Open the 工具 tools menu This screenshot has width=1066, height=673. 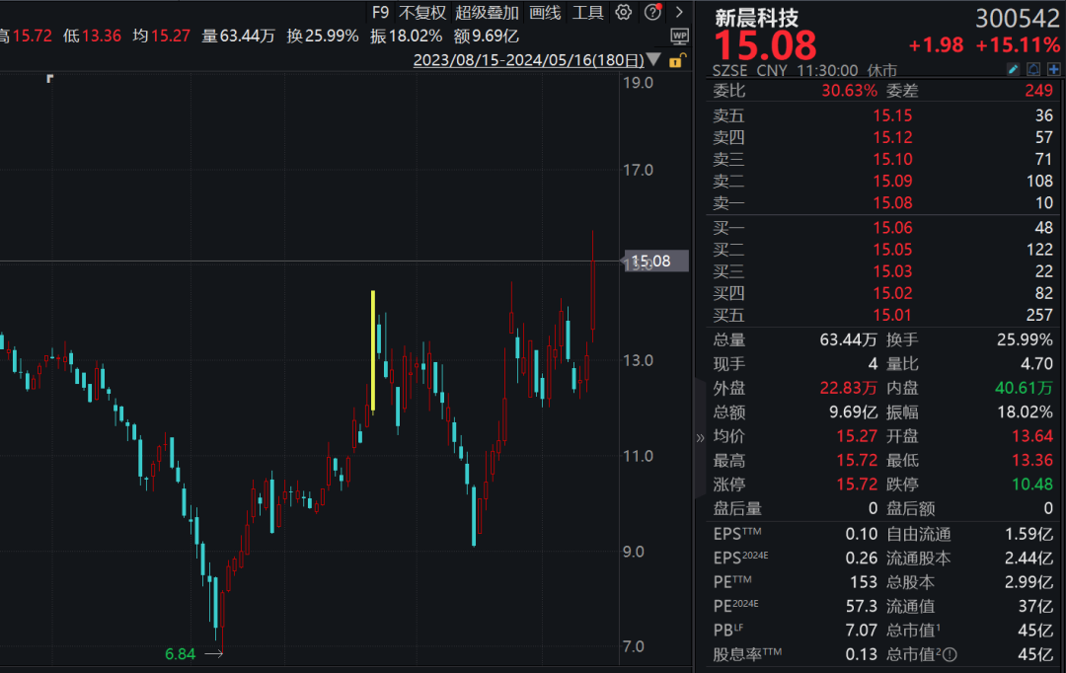588,13
